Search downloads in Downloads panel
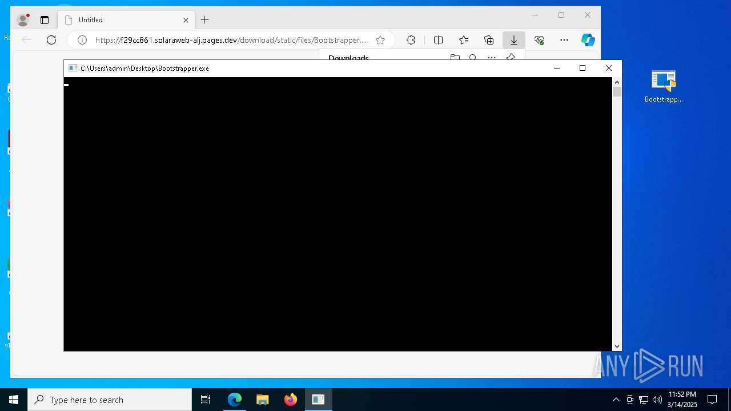Viewport: 731px width, 411px height. pos(473,58)
